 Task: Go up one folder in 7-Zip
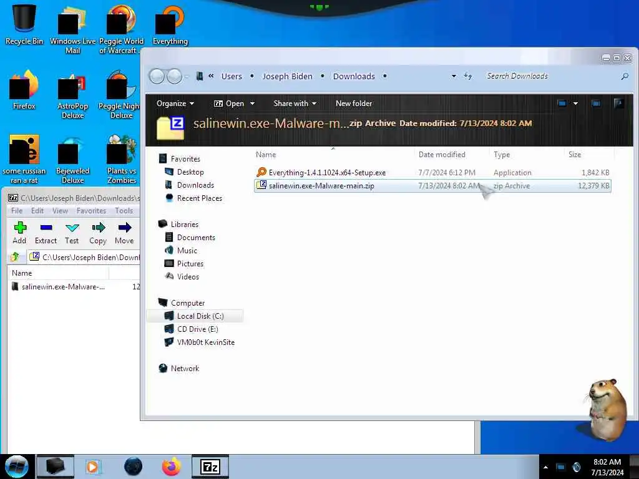click(16, 257)
